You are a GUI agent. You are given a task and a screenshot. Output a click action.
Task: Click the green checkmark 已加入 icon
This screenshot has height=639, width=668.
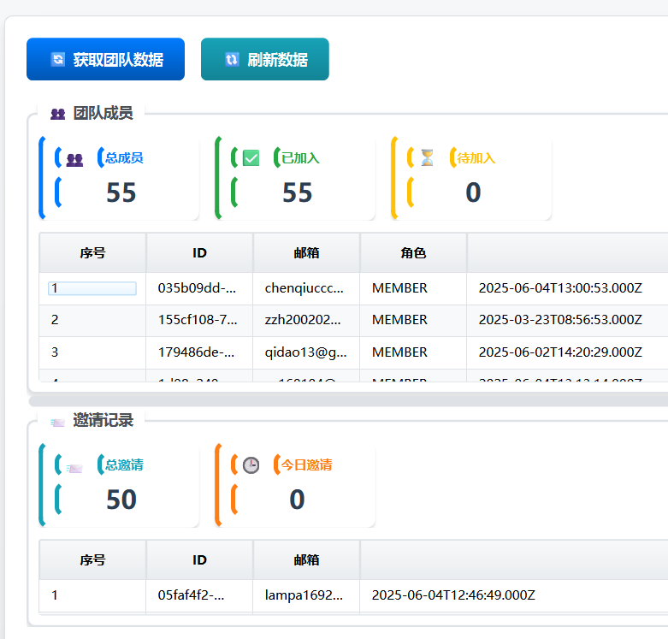click(x=251, y=158)
